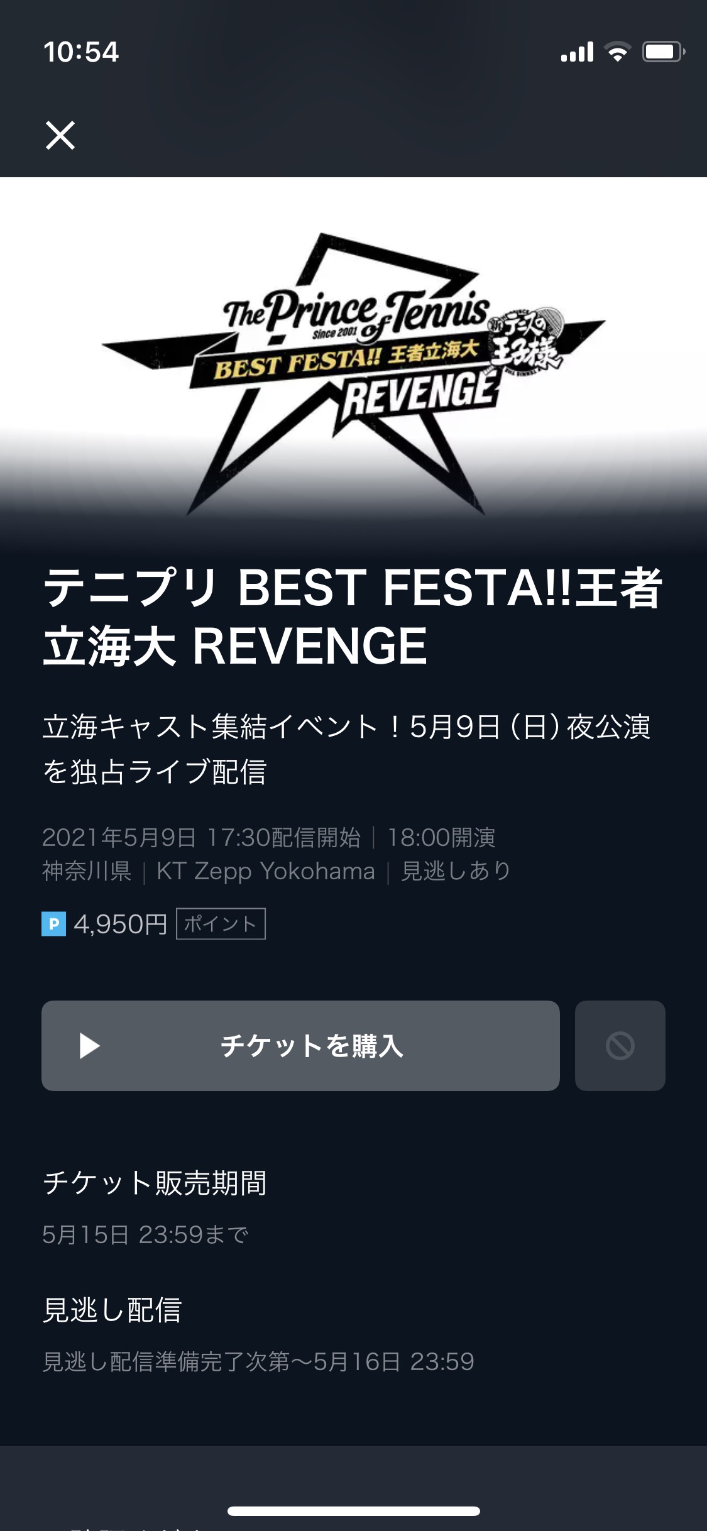
Task: Tap the 10:54 clock in status bar
Action: pos(81,52)
